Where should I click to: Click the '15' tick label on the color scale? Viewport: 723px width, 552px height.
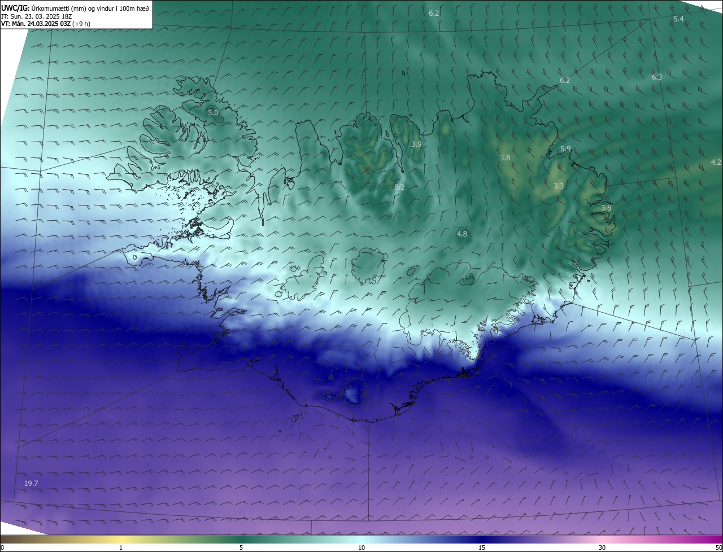[x=482, y=547]
